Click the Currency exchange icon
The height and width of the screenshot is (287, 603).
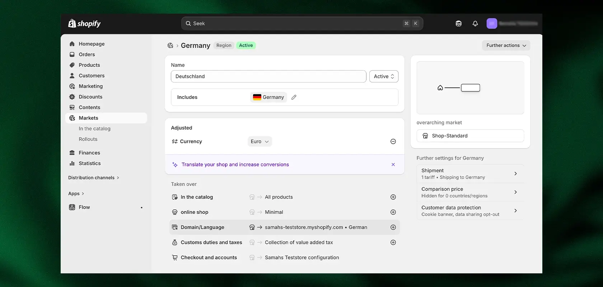pos(175,141)
